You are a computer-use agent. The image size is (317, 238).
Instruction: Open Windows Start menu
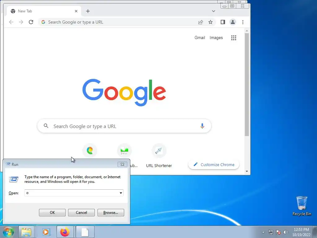pos(8,232)
